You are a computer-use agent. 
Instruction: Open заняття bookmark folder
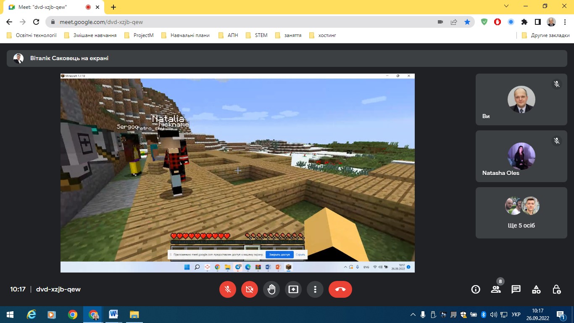click(288, 35)
